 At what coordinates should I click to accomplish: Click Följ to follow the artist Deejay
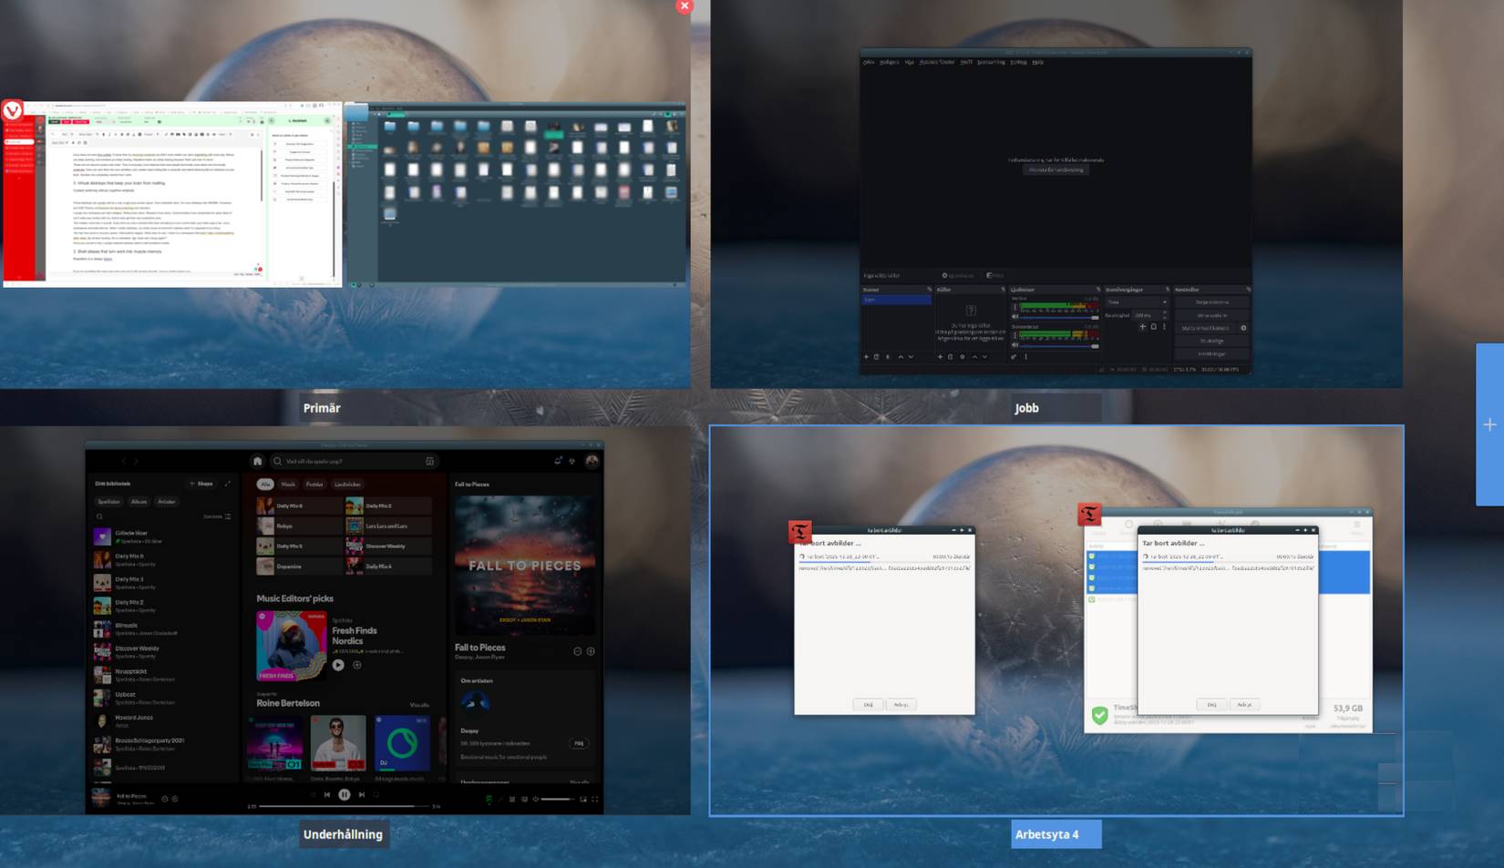[x=578, y=742]
